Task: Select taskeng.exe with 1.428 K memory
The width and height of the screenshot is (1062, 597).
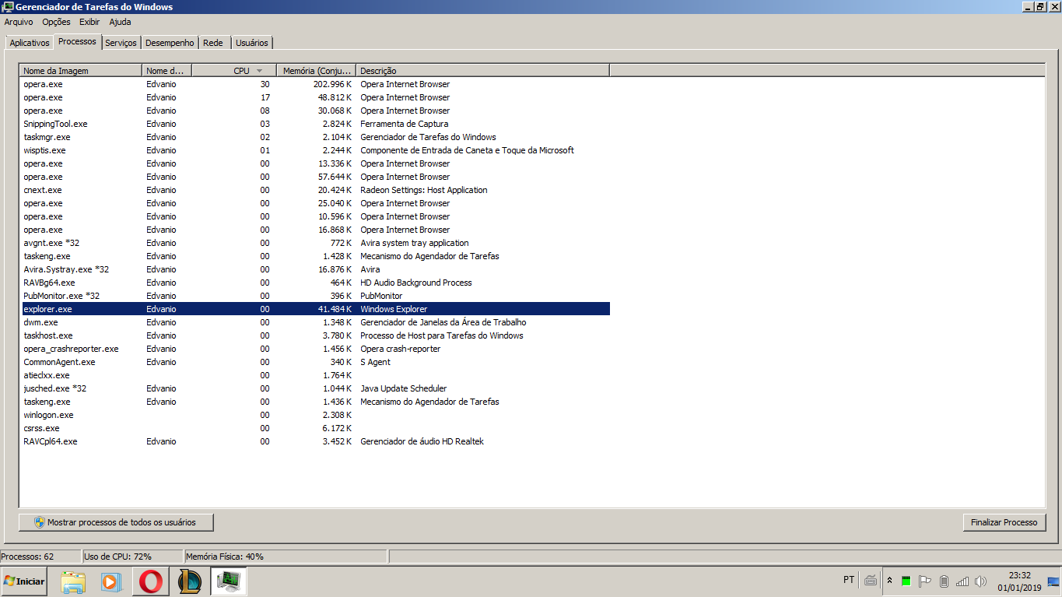Action: [x=314, y=256]
